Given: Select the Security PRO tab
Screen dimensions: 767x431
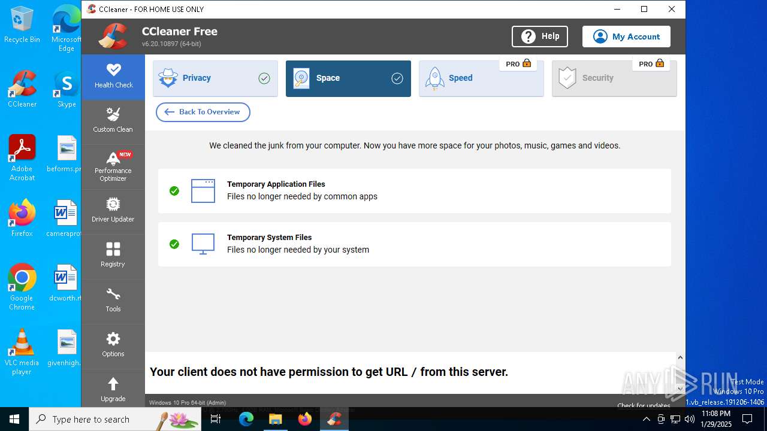Looking at the screenshot, I should click(x=614, y=78).
